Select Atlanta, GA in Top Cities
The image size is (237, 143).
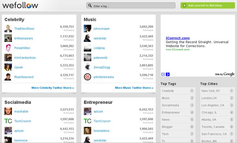218,120
